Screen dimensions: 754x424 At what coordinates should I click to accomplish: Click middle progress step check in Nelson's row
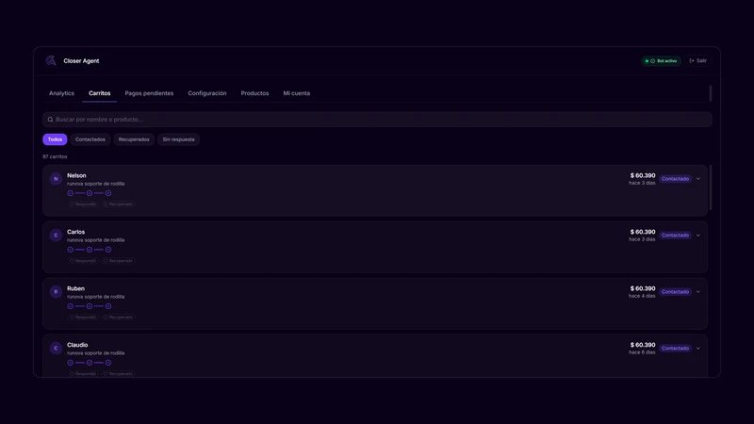90,193
